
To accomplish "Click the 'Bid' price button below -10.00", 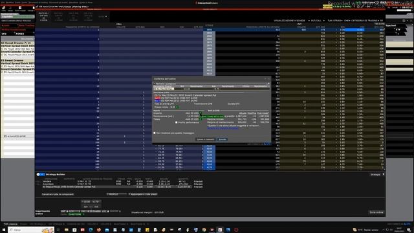I will (85, 206).
